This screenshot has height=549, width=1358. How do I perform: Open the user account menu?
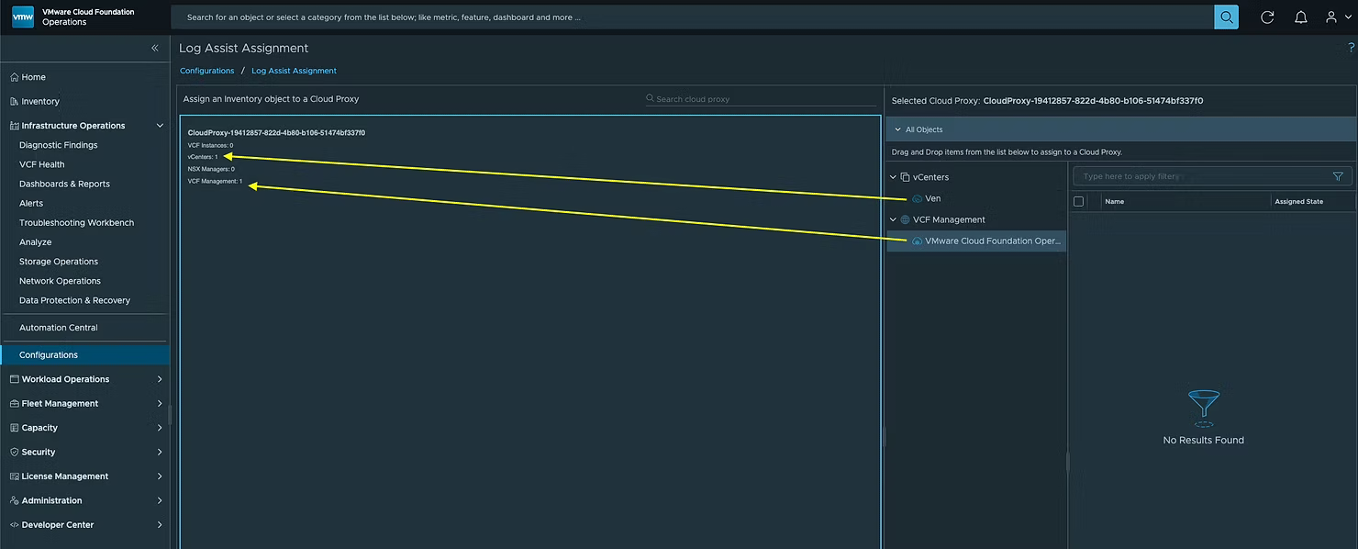click(1336, 17)
